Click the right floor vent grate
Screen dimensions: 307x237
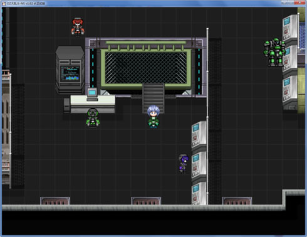(237, 201)
